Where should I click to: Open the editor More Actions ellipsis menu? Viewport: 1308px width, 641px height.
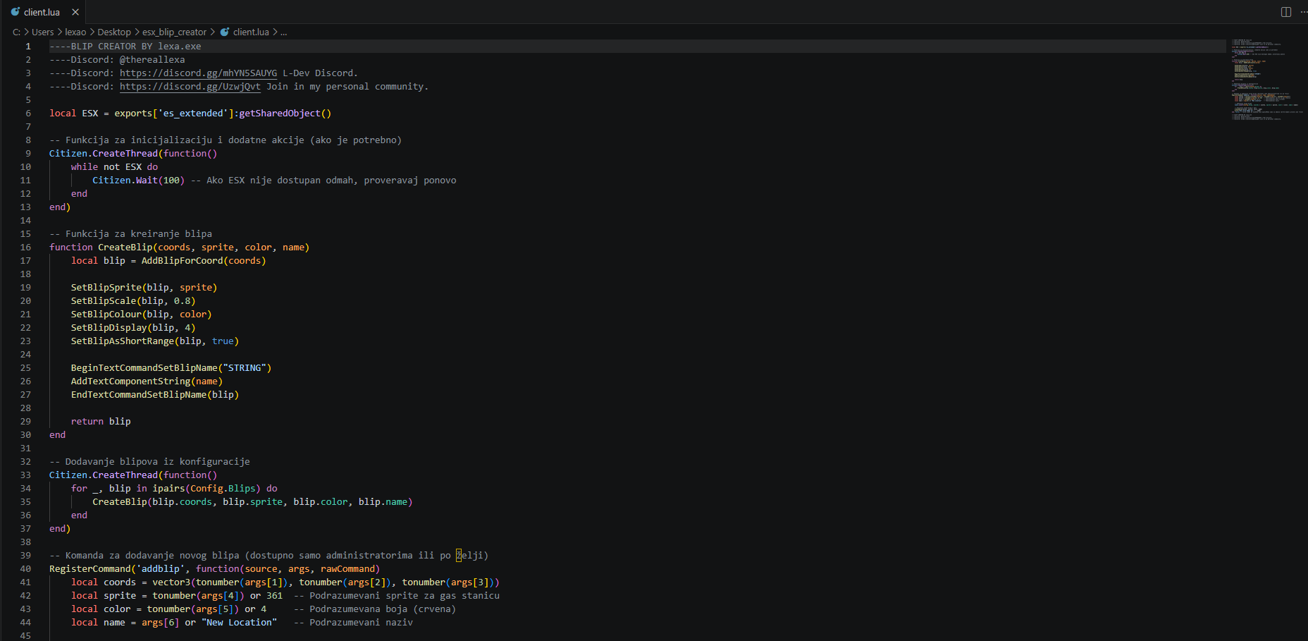tap(1303, 12)
